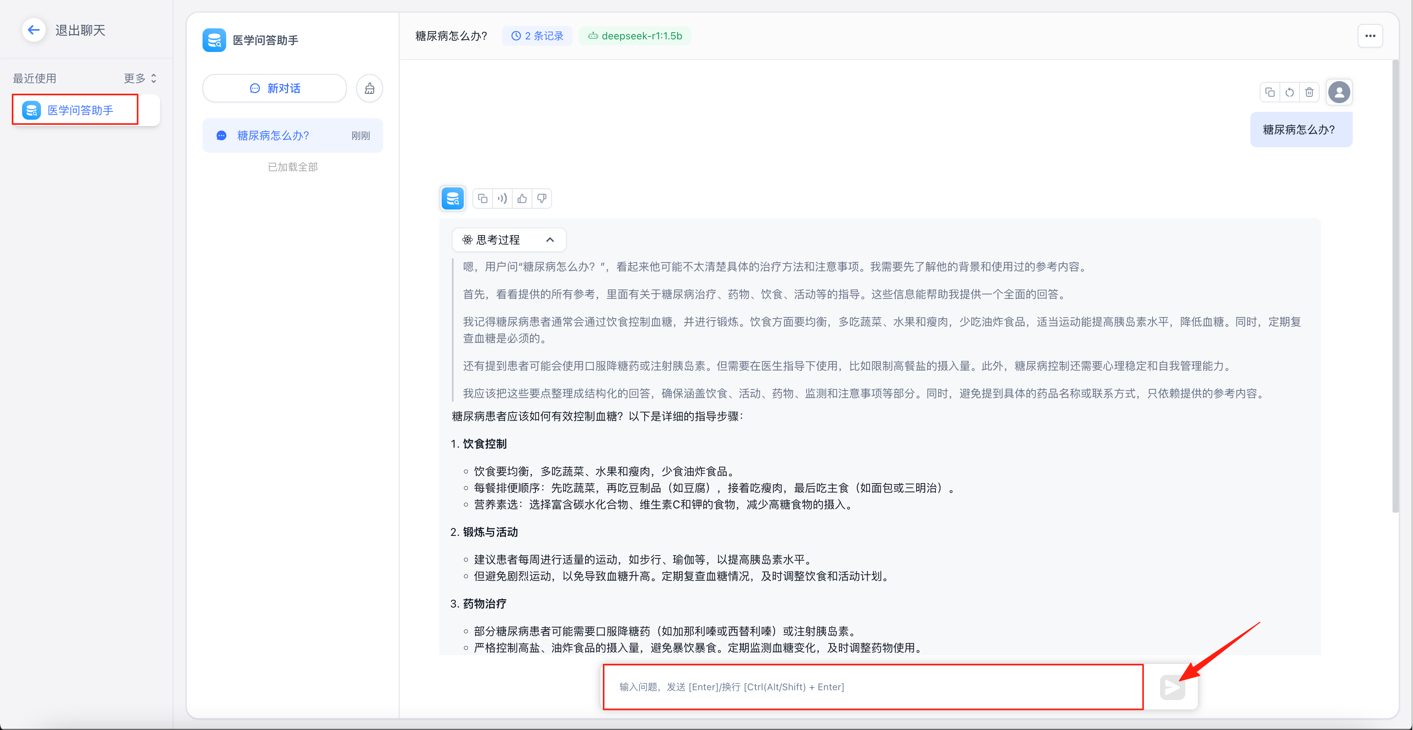1413x730 pixels.
Task: Play the answer with the voice icon
Action: (502, 199)
